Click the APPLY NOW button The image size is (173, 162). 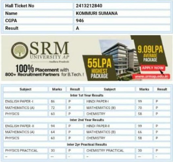click(153, 68)
